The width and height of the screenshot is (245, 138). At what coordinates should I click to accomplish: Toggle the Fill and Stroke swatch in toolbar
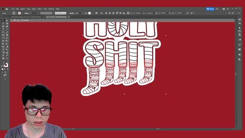6,65
